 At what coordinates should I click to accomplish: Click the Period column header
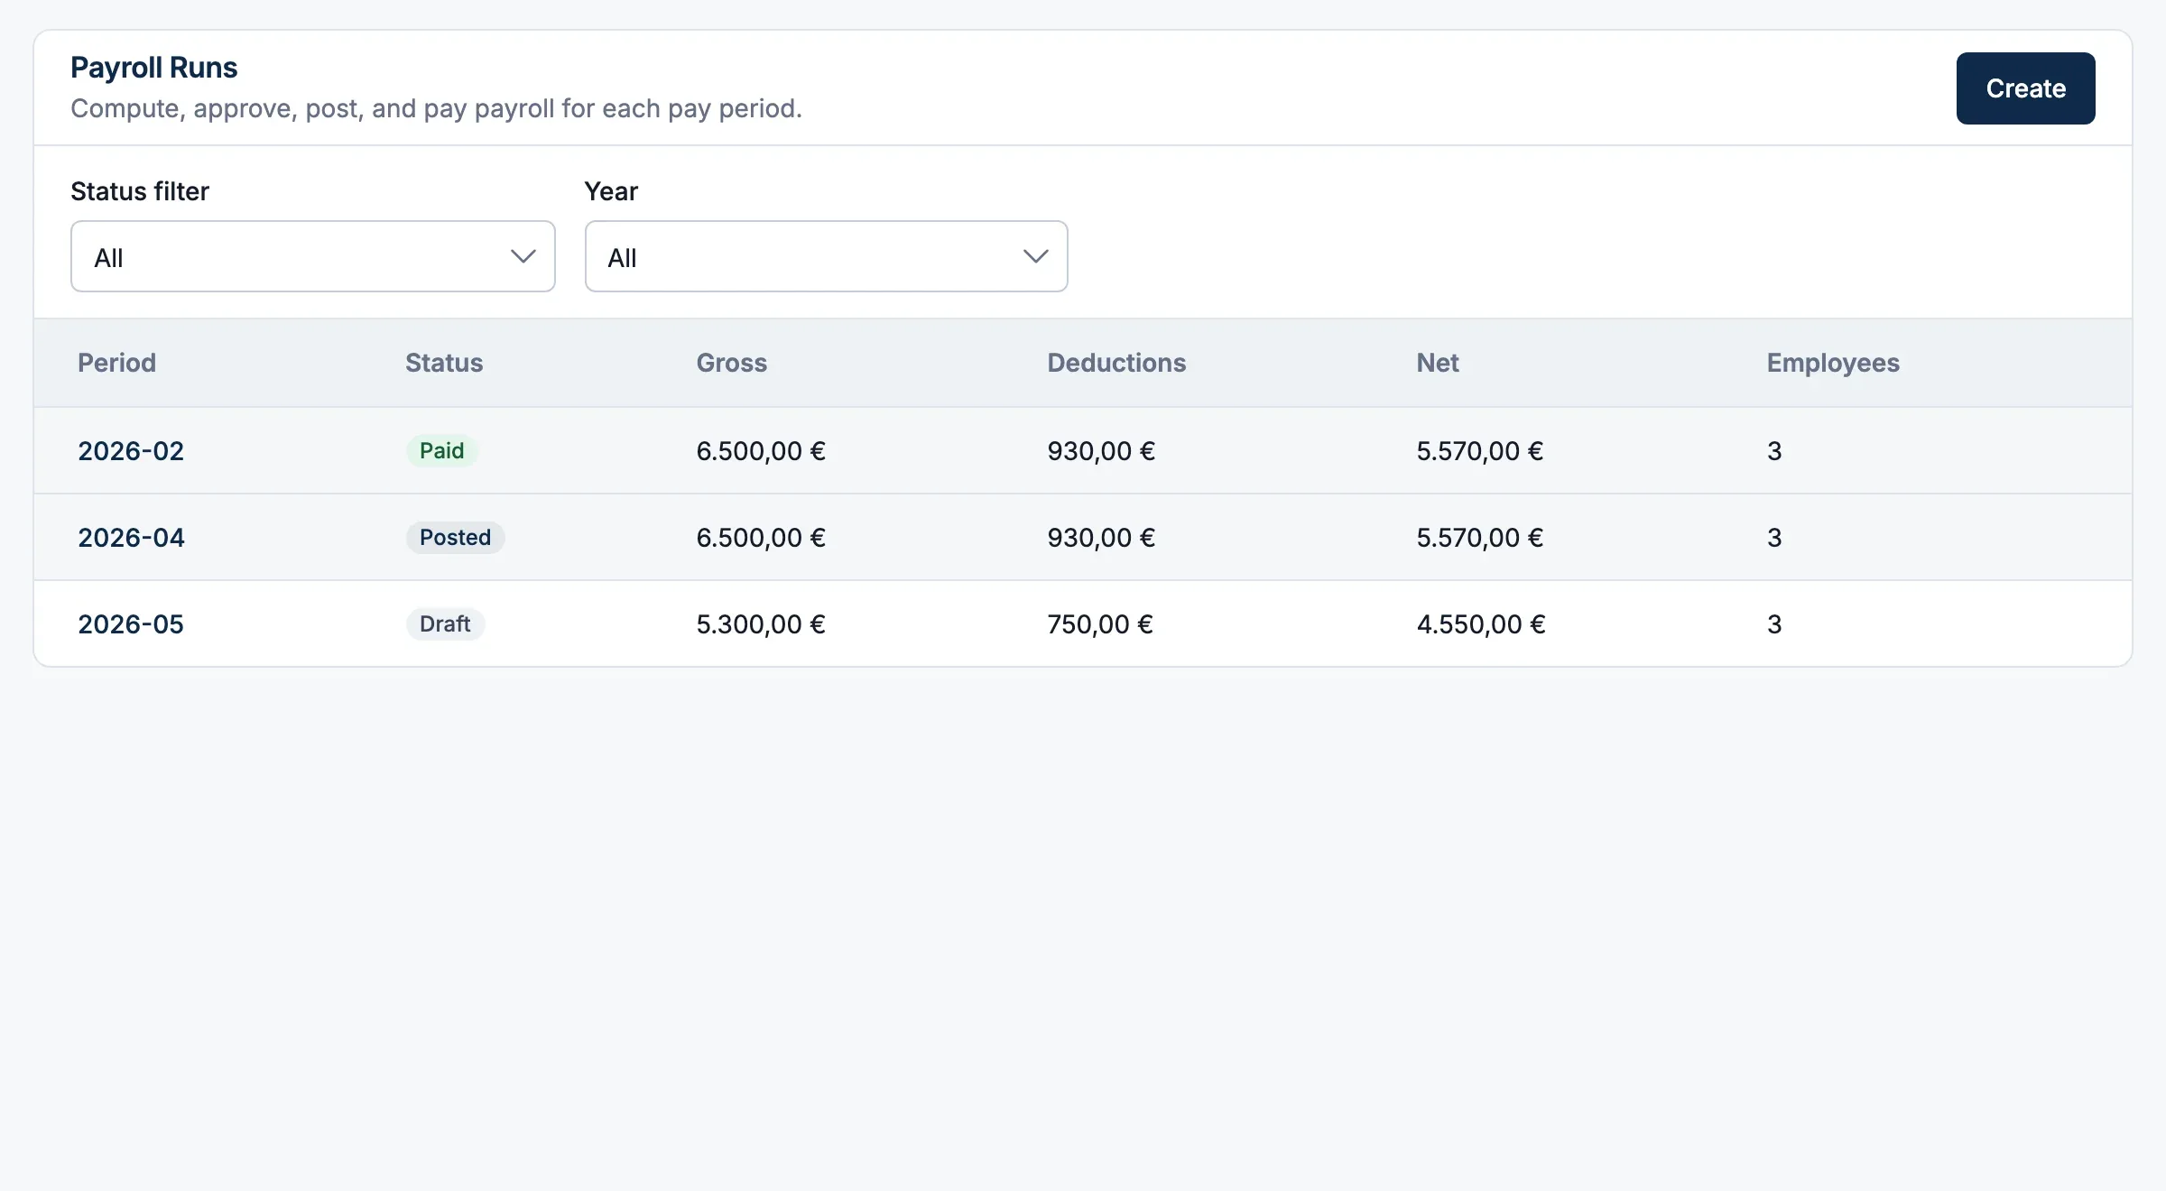(x=116, y=363)
